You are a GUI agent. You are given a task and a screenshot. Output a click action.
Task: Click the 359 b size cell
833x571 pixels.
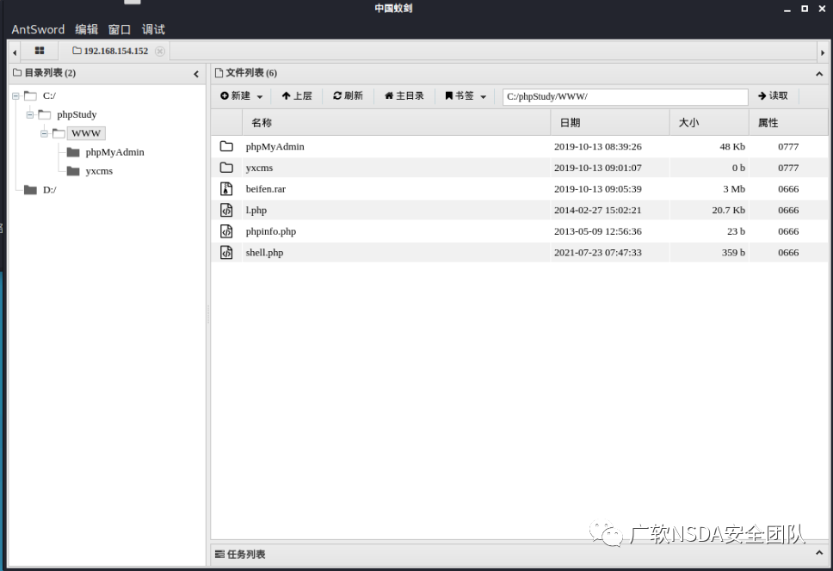(733, 253)
